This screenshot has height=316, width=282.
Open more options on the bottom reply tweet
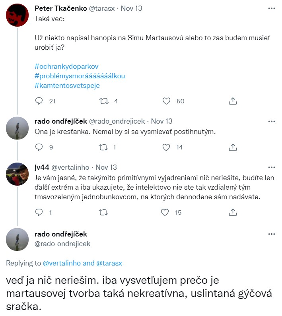click(271, 234)
